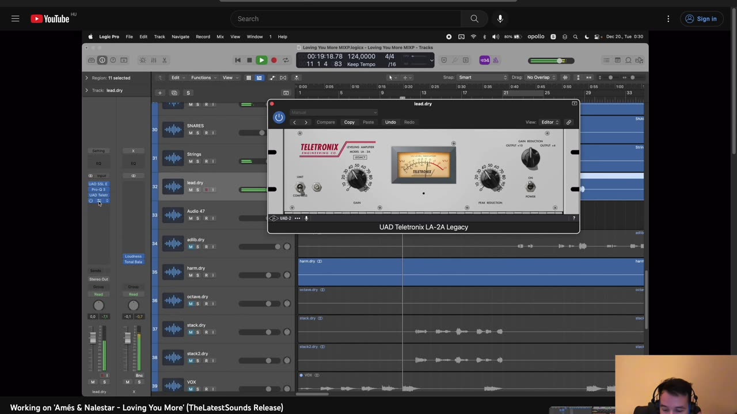Mute the adlib.dry track
This screenshot has width=737, height=414.
click(x=191, y=247)
